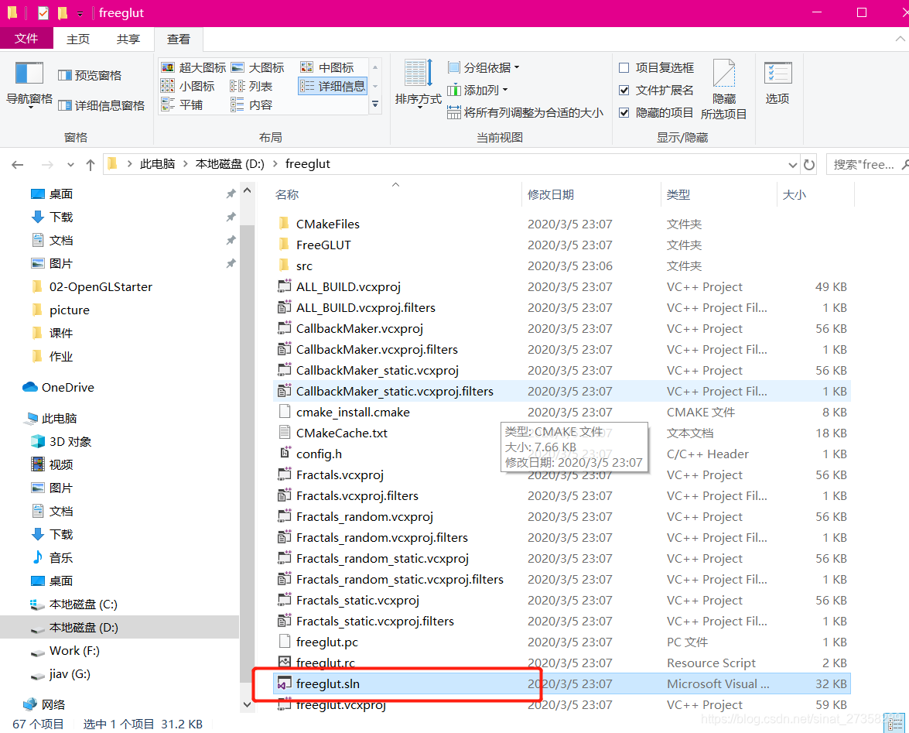
Task: Size all columns to fit
Action: pos(525,112)
